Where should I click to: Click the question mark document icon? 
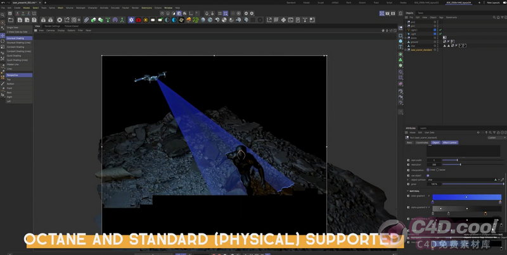pyautogui.click(x=34, y=20)
